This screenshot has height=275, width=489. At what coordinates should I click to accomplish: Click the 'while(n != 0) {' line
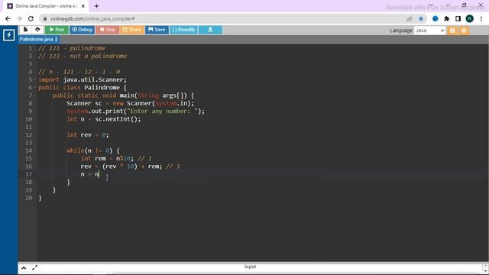[93, 150]
